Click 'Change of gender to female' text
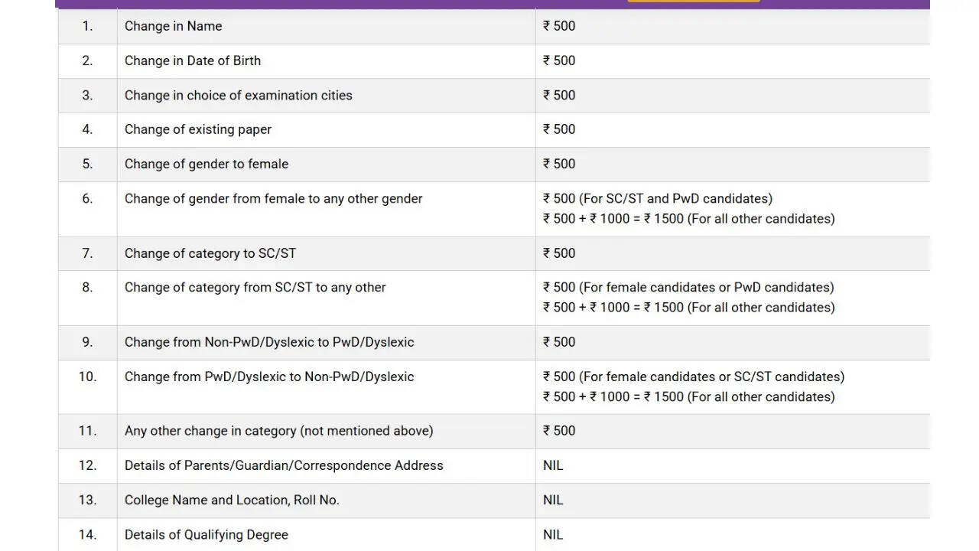 pos(207,164)
